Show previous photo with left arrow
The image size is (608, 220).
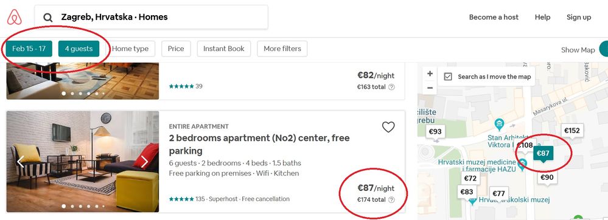coord(21,162)
